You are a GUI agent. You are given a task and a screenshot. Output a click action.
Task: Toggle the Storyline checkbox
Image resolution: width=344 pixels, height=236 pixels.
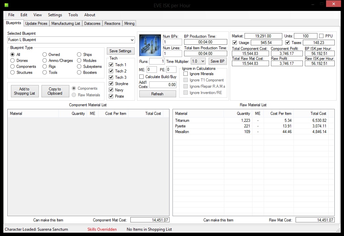(111, 84)
